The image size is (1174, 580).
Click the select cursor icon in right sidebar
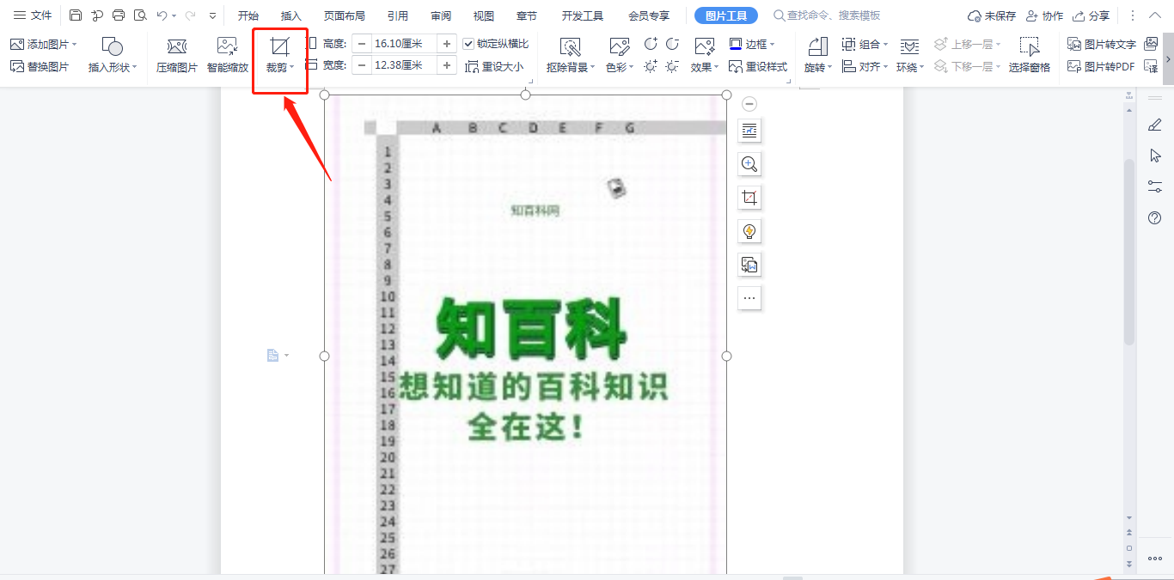tap(1155, 156)
